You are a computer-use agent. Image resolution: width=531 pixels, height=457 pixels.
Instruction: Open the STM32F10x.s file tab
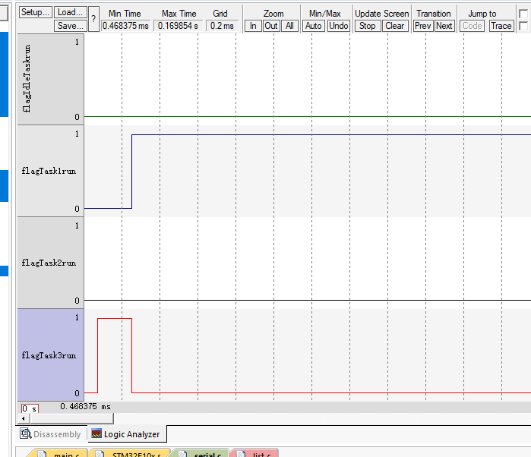point(131,454)
